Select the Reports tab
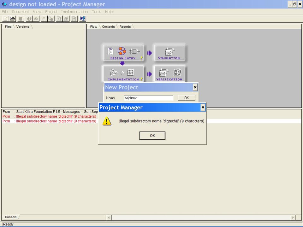Screen dimensions: 303x227 click(x=125, y=26)
